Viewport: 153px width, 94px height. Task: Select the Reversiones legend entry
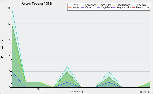(143, 7)
